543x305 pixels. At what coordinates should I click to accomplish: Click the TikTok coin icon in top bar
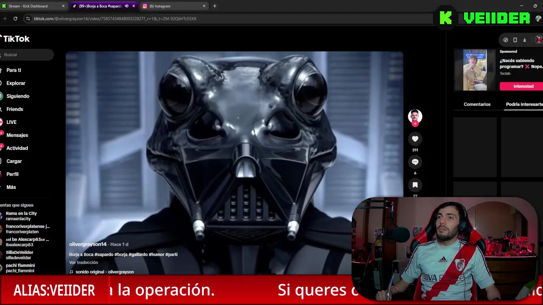506,40
